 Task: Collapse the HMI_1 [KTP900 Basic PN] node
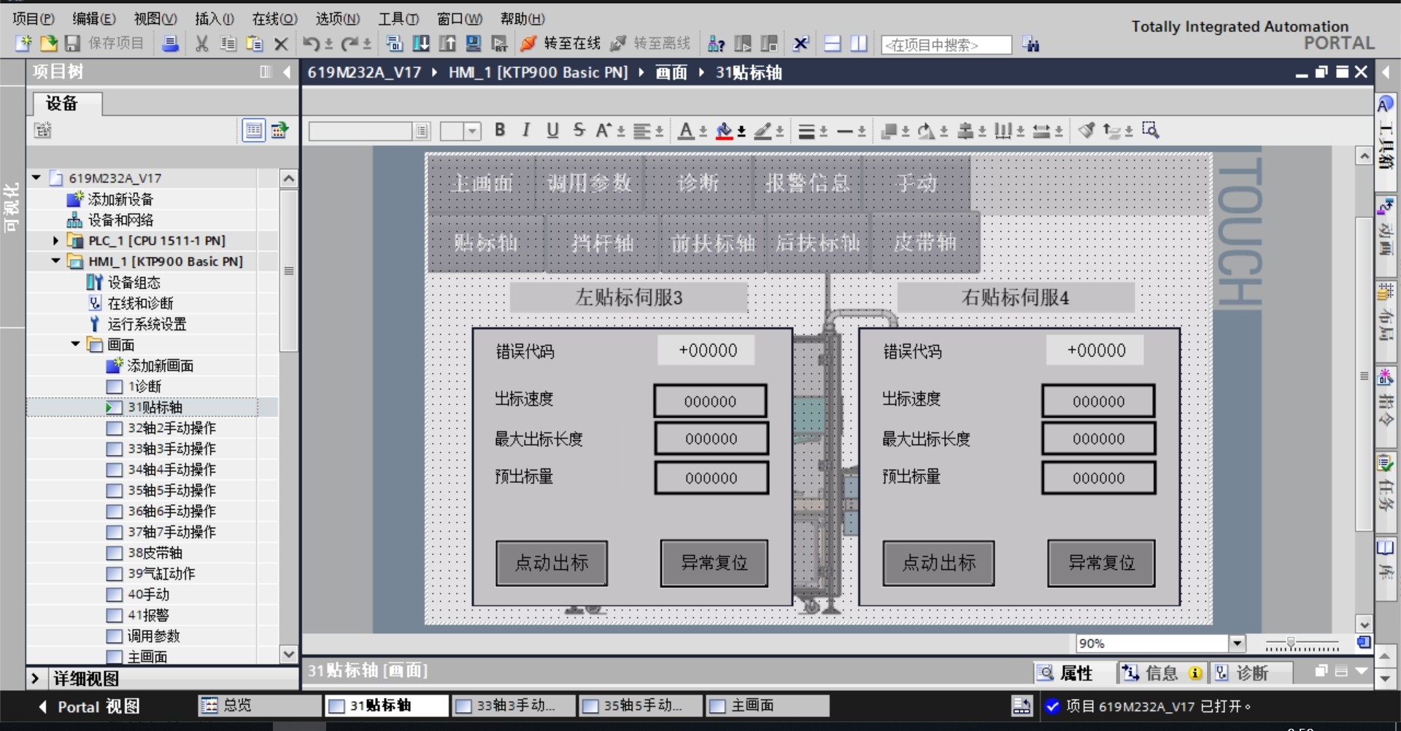56,260
